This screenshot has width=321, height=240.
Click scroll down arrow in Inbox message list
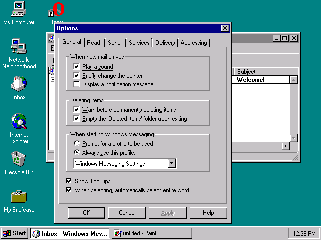pos(294,138)
